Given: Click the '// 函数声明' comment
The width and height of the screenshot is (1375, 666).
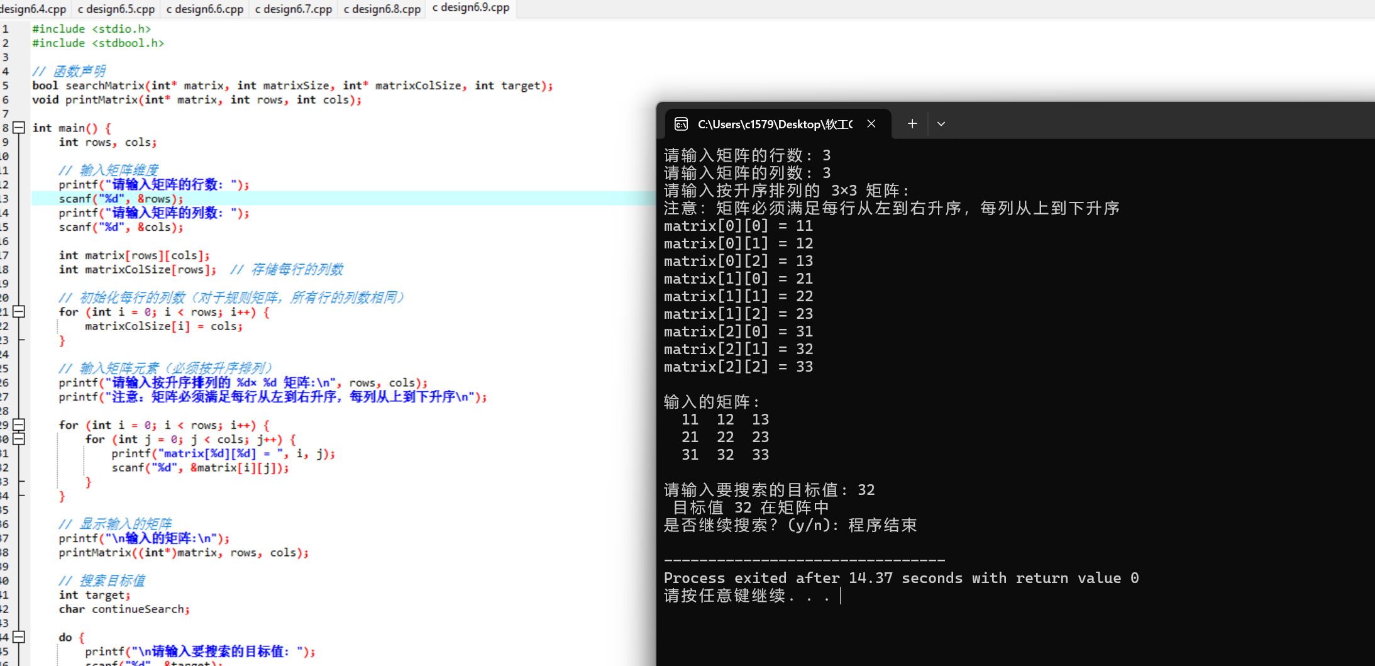Looking at the screenshot, I should (69, 71).
